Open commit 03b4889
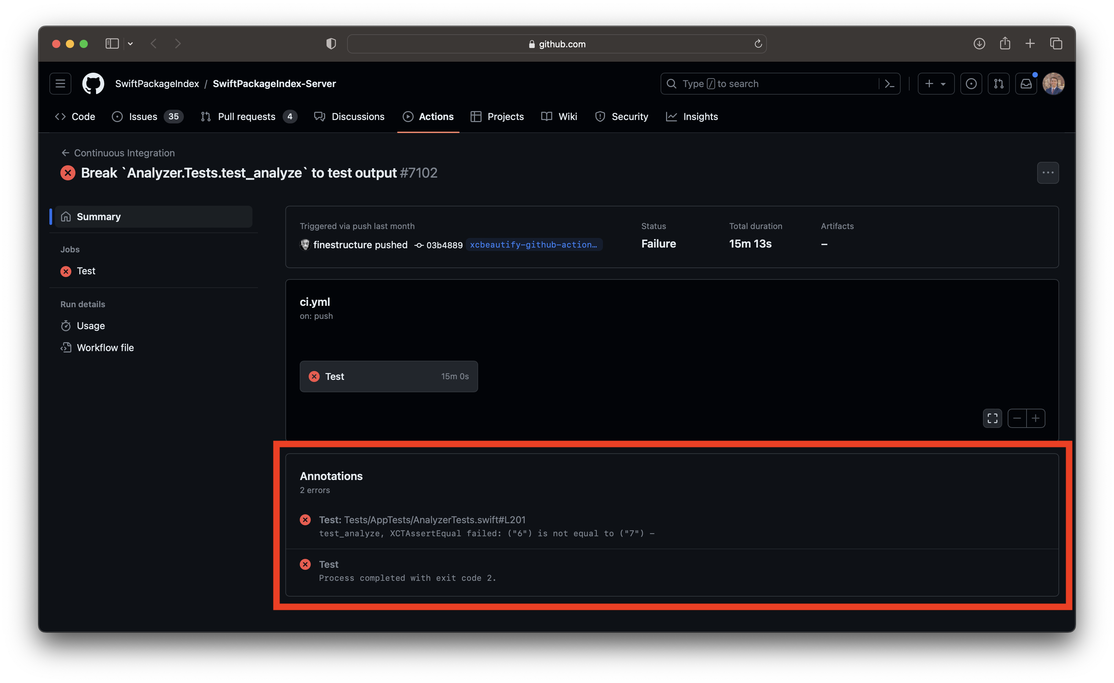 click(x=445, y=244)
